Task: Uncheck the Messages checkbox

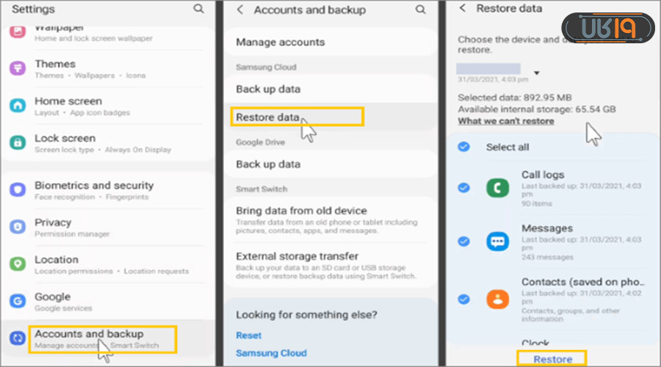Action: tap(463, 241)
